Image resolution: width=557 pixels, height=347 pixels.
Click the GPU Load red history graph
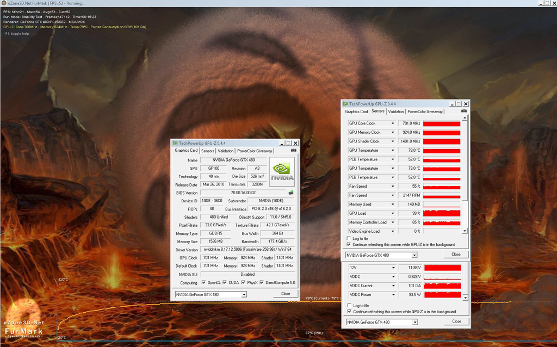[442, 213]
